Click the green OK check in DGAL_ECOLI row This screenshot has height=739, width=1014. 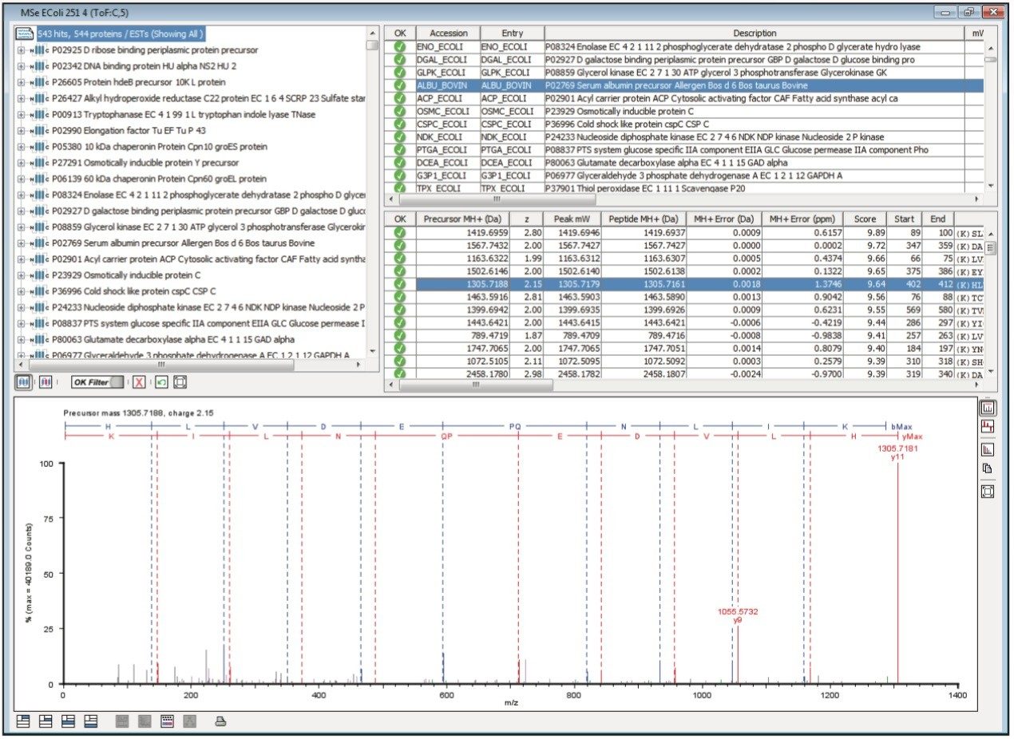coord(400,60)
